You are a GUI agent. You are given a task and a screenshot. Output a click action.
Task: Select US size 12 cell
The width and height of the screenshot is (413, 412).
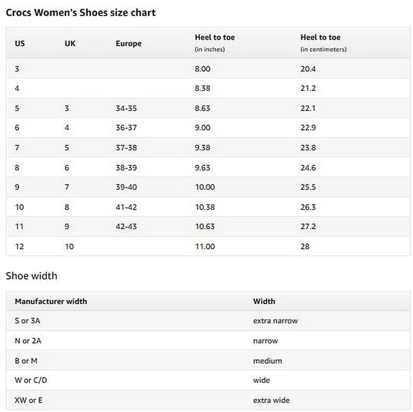[x=19, y=247]
